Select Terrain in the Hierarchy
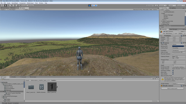Viewport: 186px width, 104px height. [166, 16]
